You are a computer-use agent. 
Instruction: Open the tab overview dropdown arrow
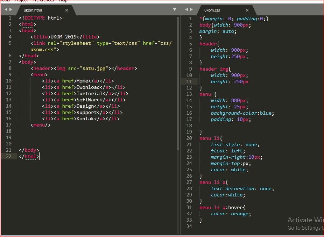(x=174, y=10)
